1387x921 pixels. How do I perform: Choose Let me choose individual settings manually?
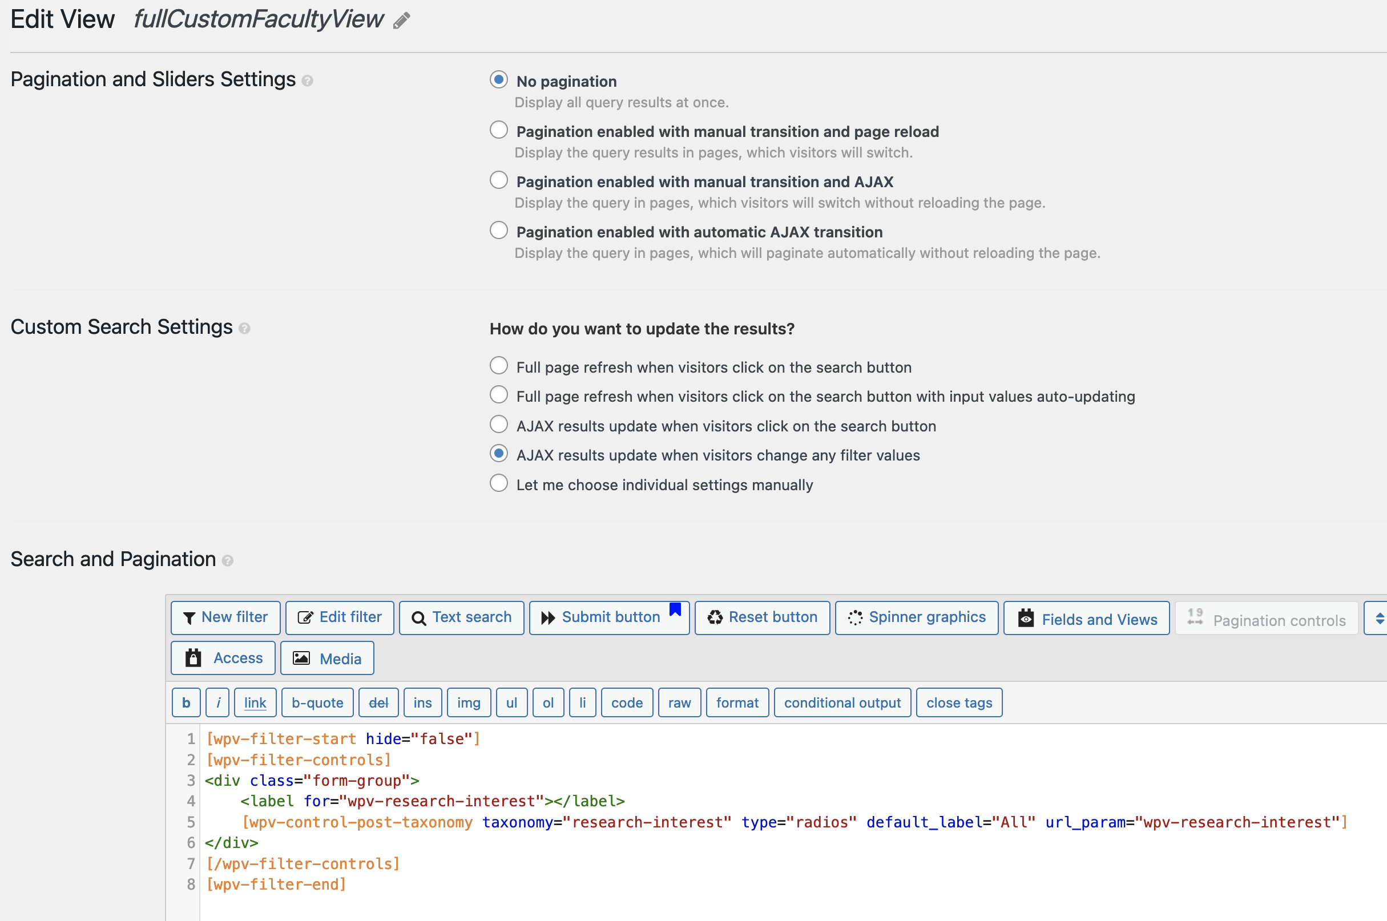(499, 483)
